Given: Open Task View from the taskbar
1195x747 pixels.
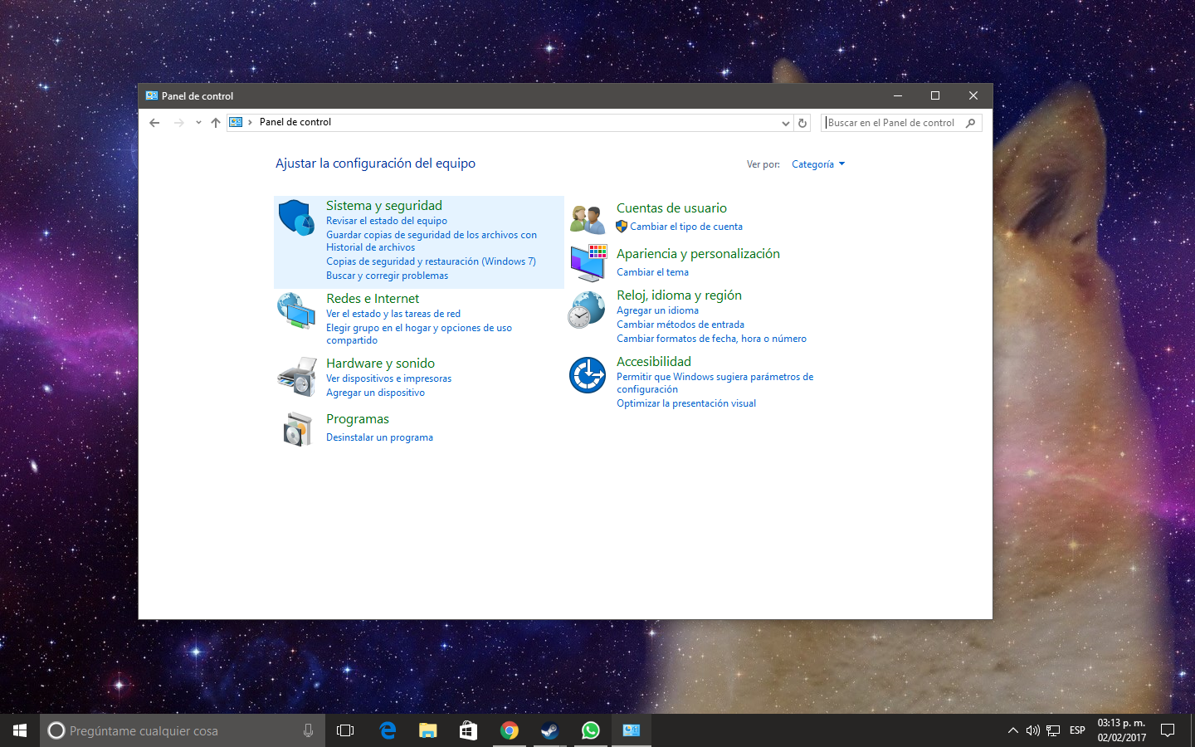Looking at the screenshot, I should click(345, 730).
